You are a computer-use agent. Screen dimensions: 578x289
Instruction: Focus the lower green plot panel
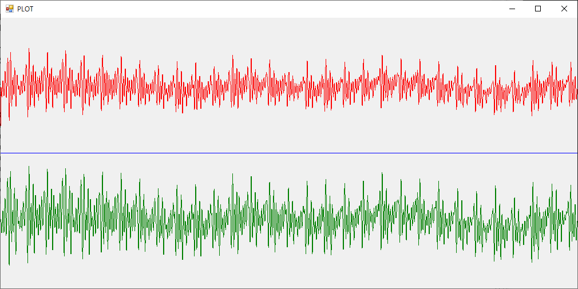point(172,275)
